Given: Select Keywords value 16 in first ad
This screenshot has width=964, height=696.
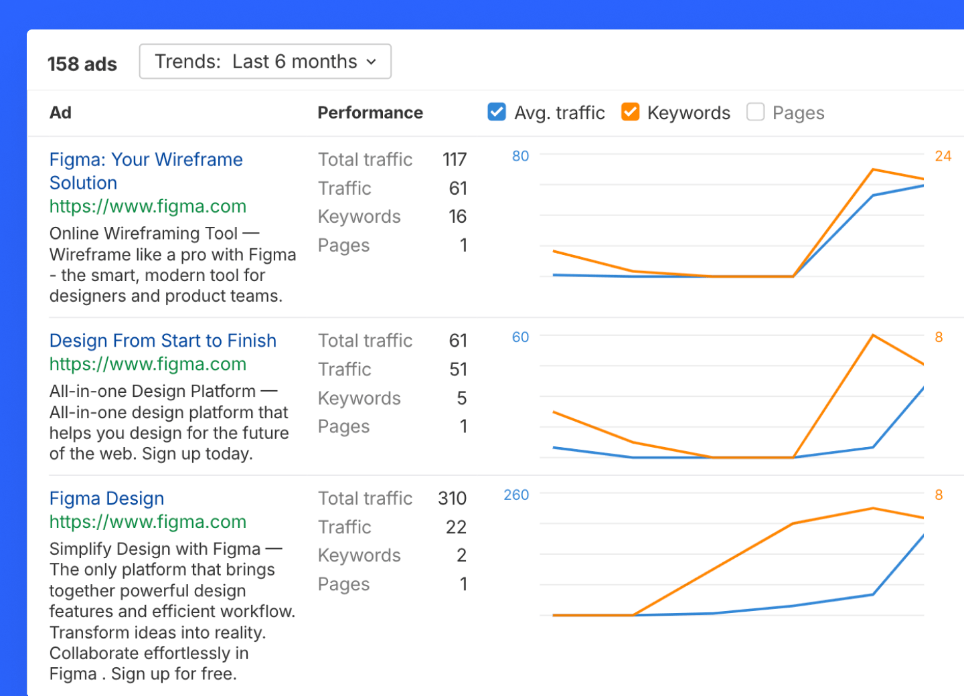Looking at the screenshot, I should click(x=458, y=216).
